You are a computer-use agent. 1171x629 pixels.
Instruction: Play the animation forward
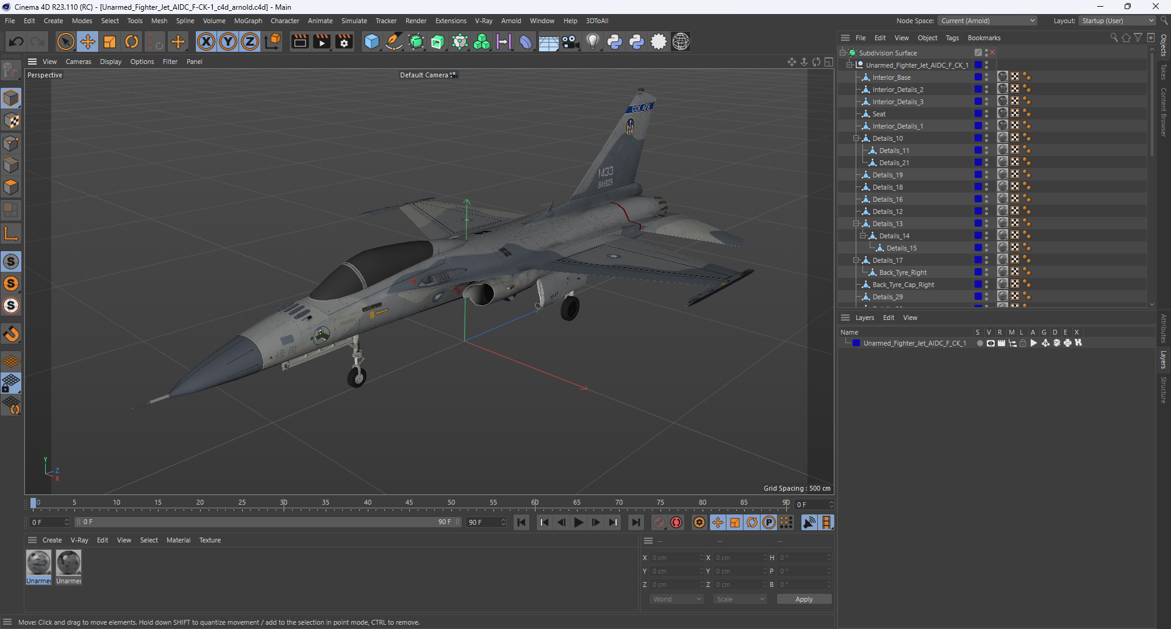tap(578, 522)
